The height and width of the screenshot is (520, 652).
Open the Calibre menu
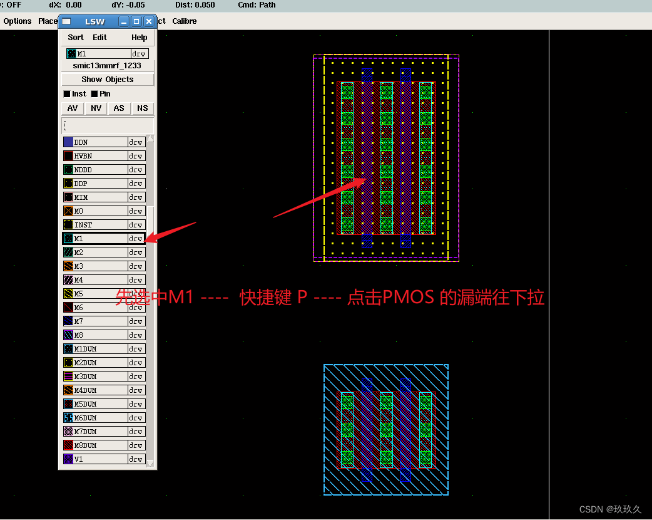(184, 21)
